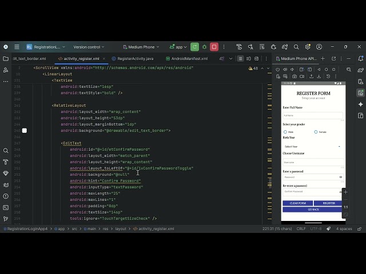366x274 pixels.
Task: Click the CLEAR FORM button
Action: [x=298, y=203]
